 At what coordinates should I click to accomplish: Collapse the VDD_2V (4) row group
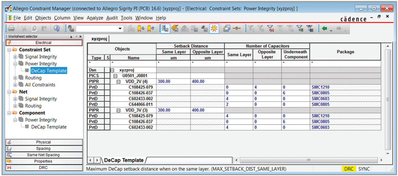tap(118, 82)
